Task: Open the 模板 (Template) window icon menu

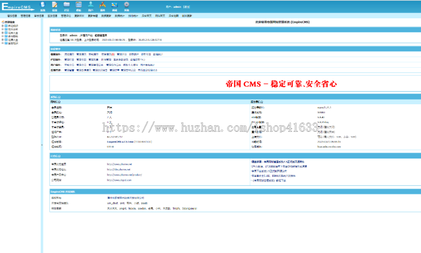Action: coord(79,6)
